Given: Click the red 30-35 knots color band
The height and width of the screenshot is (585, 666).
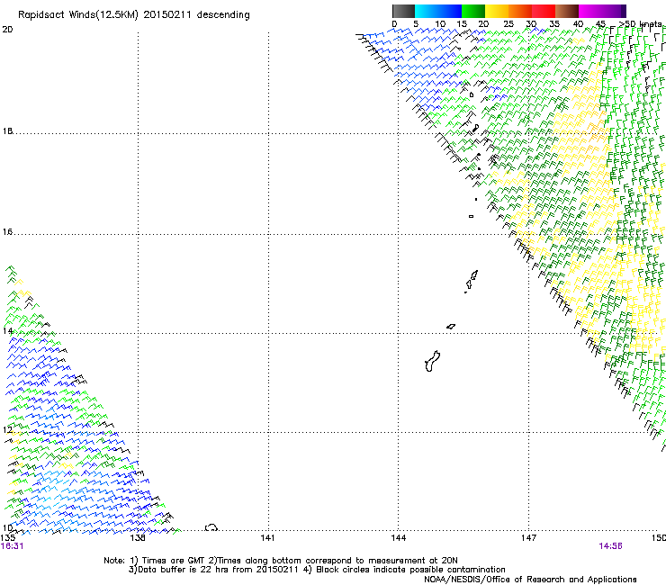Looking at the screenshot, I should pyautogui.click(x=544, y=11).
